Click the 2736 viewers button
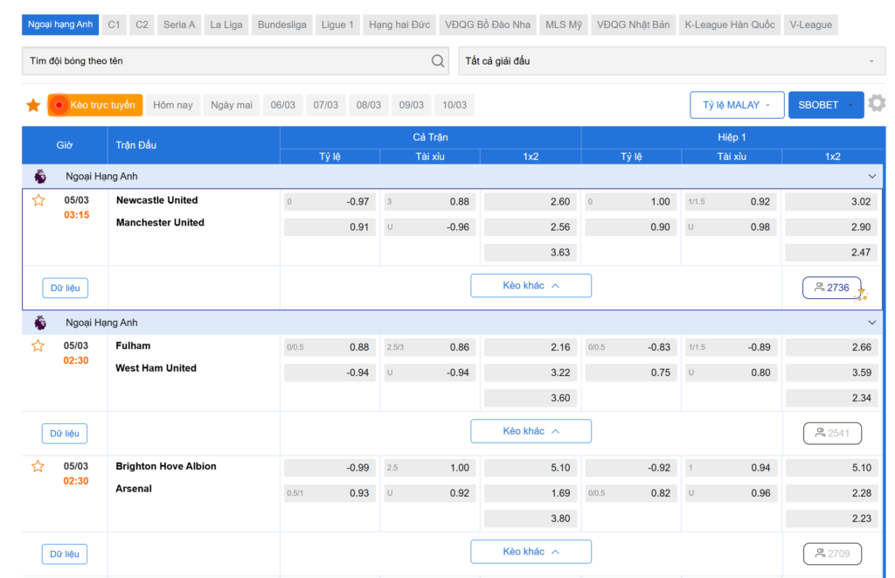 (832, 288)
